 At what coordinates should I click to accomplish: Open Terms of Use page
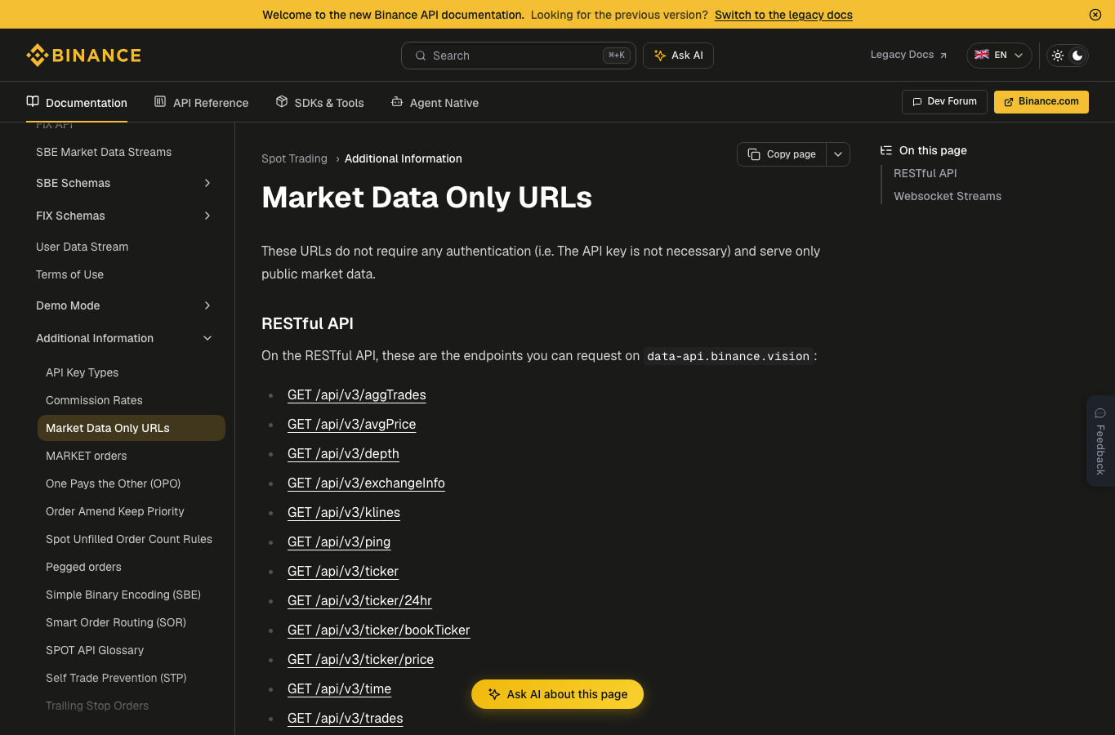click(x=69, y=274)
